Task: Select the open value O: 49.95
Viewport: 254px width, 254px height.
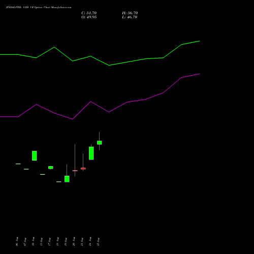Action: point(89,17)
